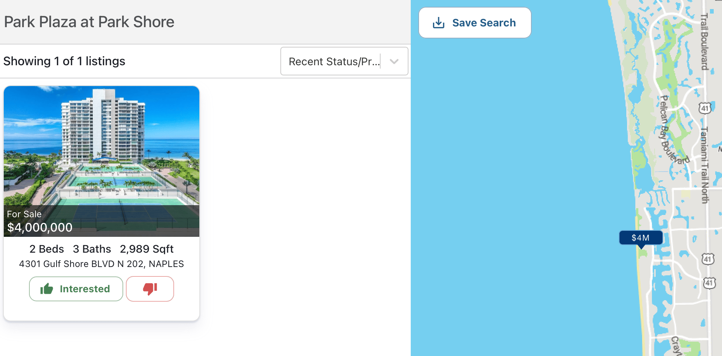Select the $4M price marker on map
The height and width of the screenshot is (356, 722).
pos(641,238)
